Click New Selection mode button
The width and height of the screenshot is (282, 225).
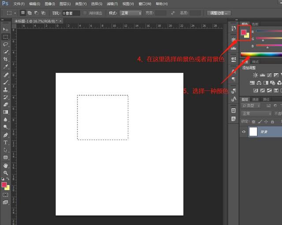(23, 13)
